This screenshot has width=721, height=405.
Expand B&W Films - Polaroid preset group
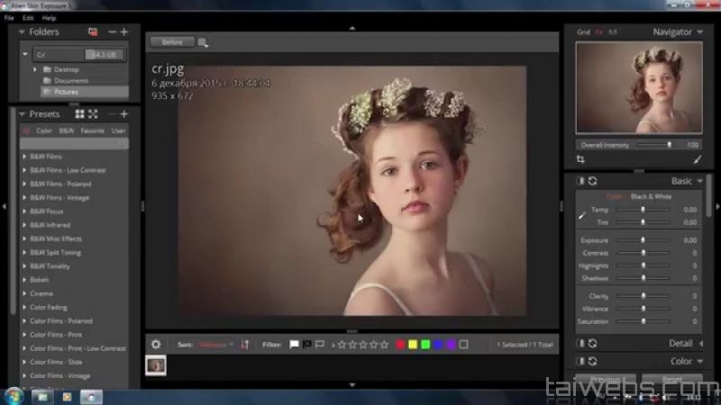pyautogui.click(x=24, y=184)
